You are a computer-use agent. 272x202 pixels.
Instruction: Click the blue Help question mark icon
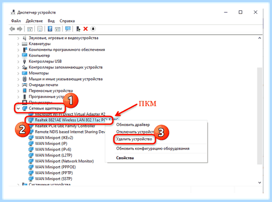coord(50,29)
